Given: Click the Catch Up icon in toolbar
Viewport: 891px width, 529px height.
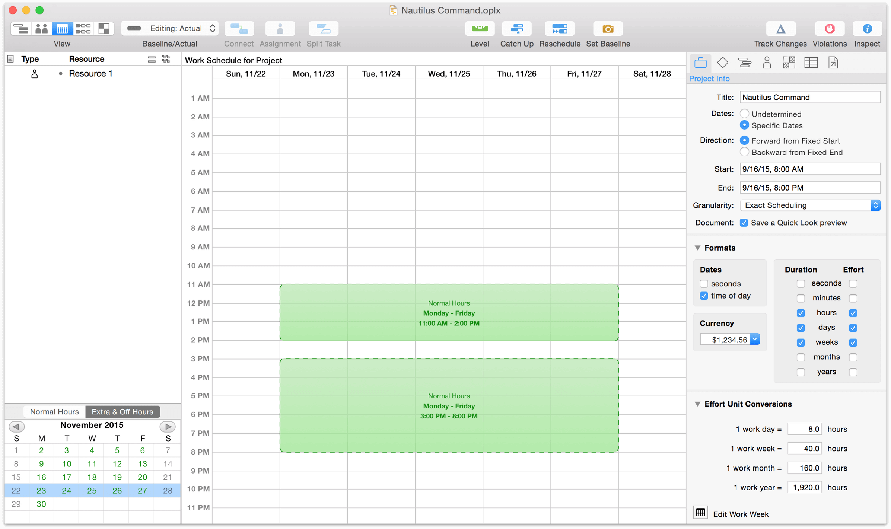Looking at the screenshot, I should coord(517,29).
